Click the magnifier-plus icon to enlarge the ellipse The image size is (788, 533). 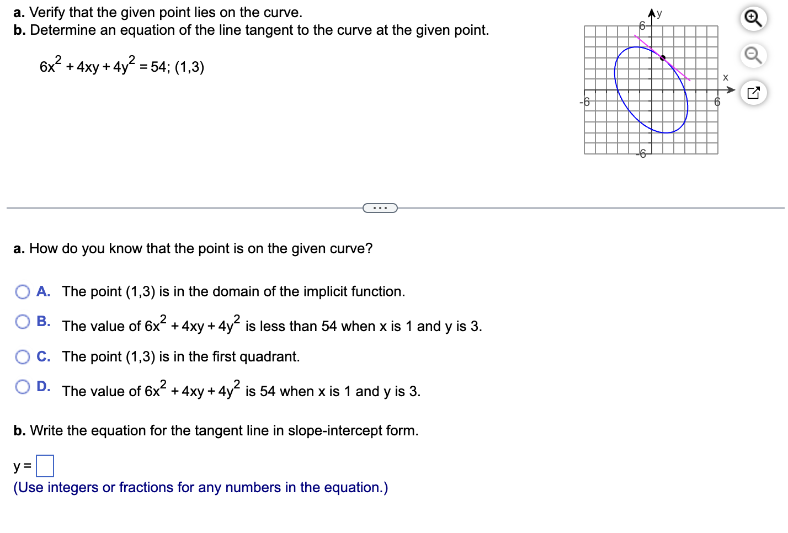pos(754,18)
